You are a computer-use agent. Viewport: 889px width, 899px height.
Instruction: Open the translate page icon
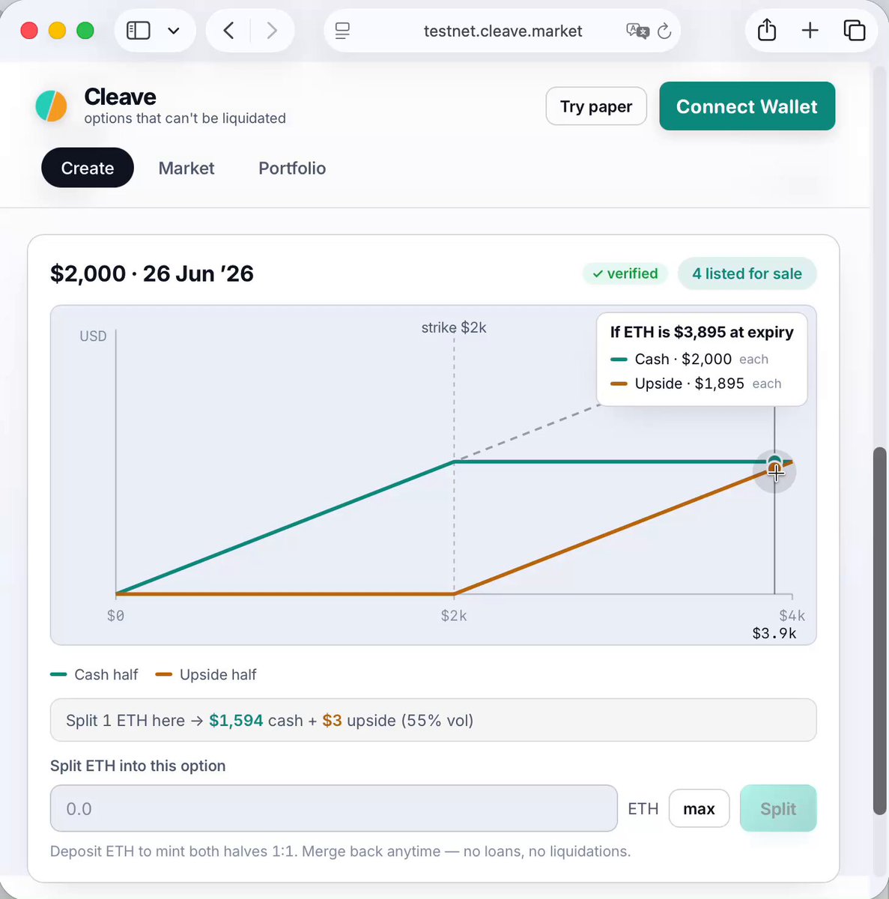[x=637, y=31]
